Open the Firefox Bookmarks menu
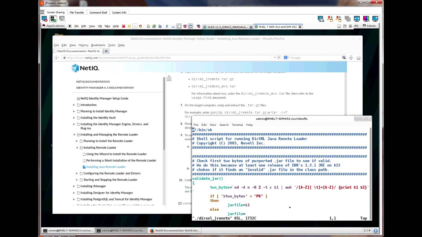Viewport: 422px width, 237px height. point(98,45)
